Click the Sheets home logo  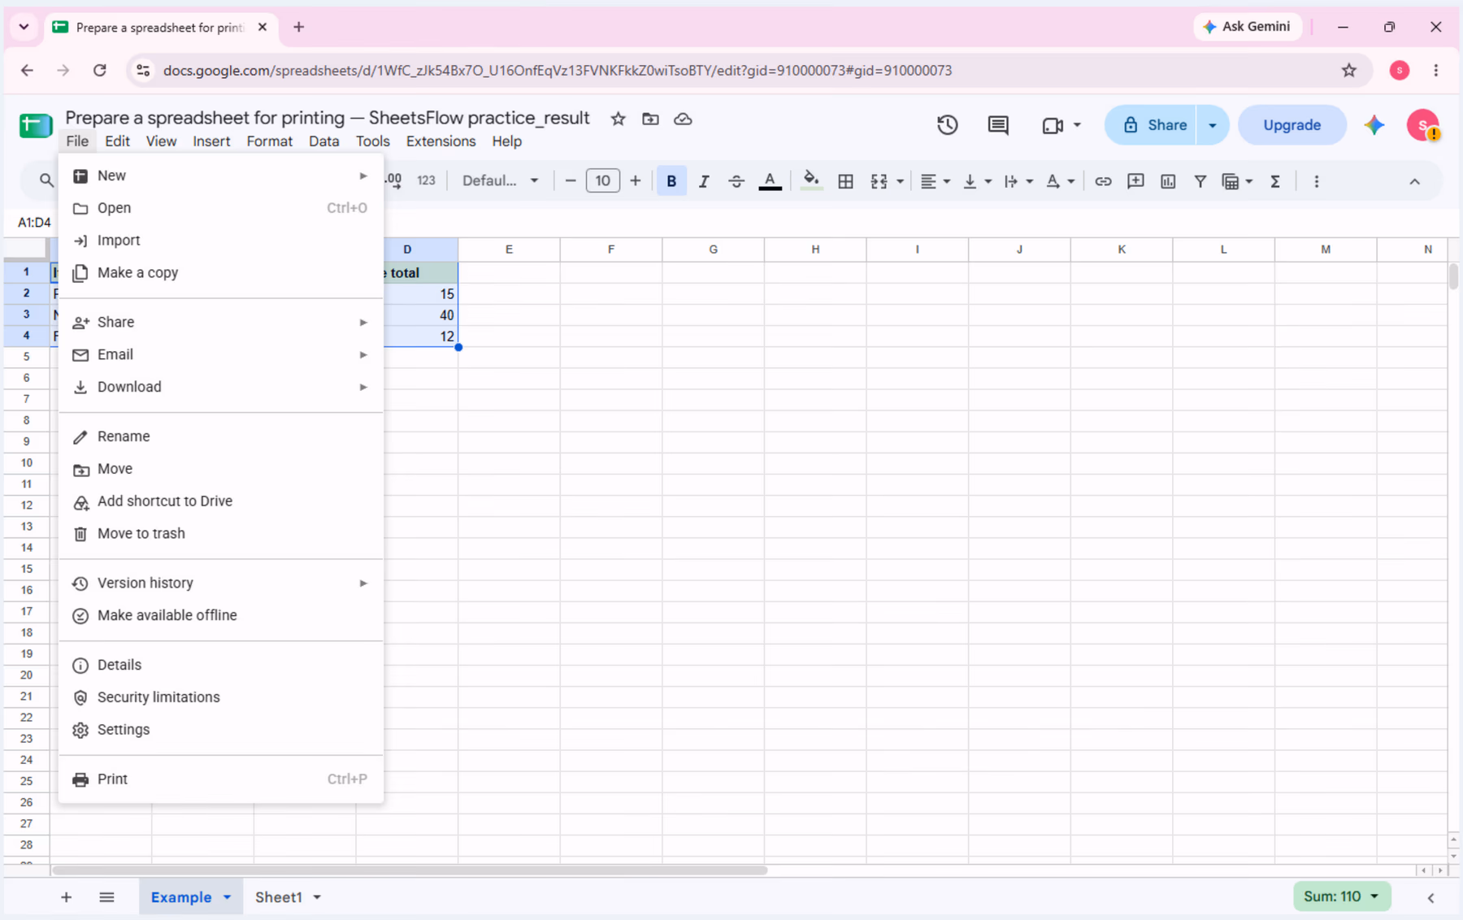click(36, 125)
